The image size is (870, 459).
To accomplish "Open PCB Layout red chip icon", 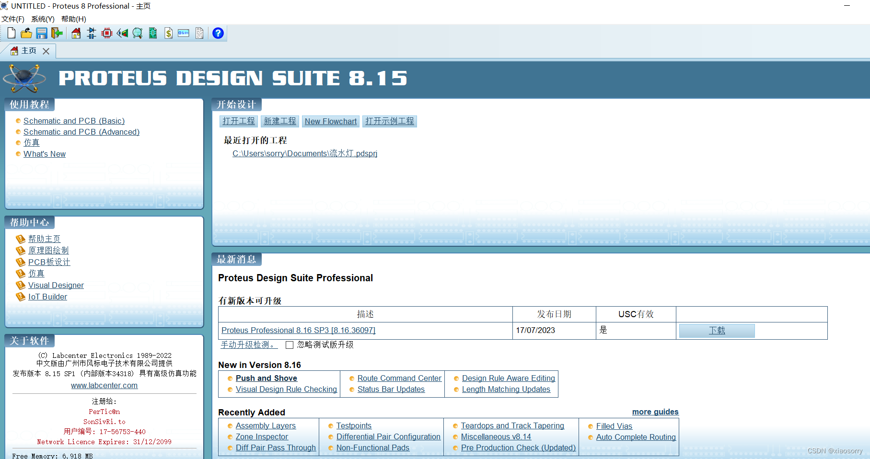I will pyautogui.click(x=107, y=33).
